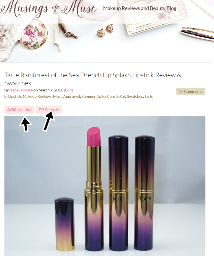Screen dimensions: 214x256
Task: Visit the Tarte category link
Action: (x=149, y=96)
